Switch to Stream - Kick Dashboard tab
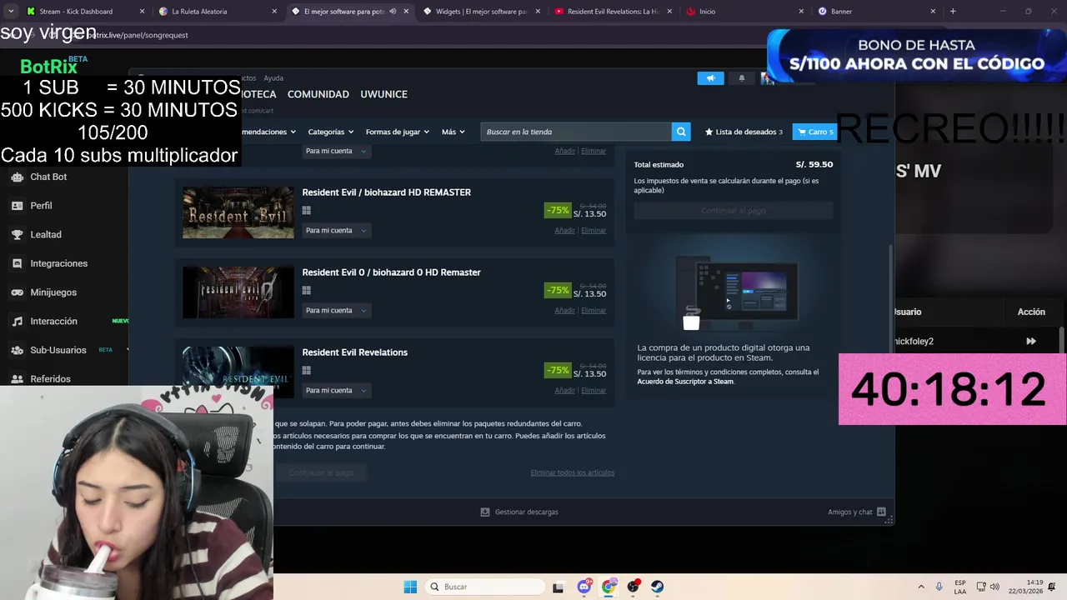Image resolution: width=1067 pixels, height=600 pixels. click(83, 12)
